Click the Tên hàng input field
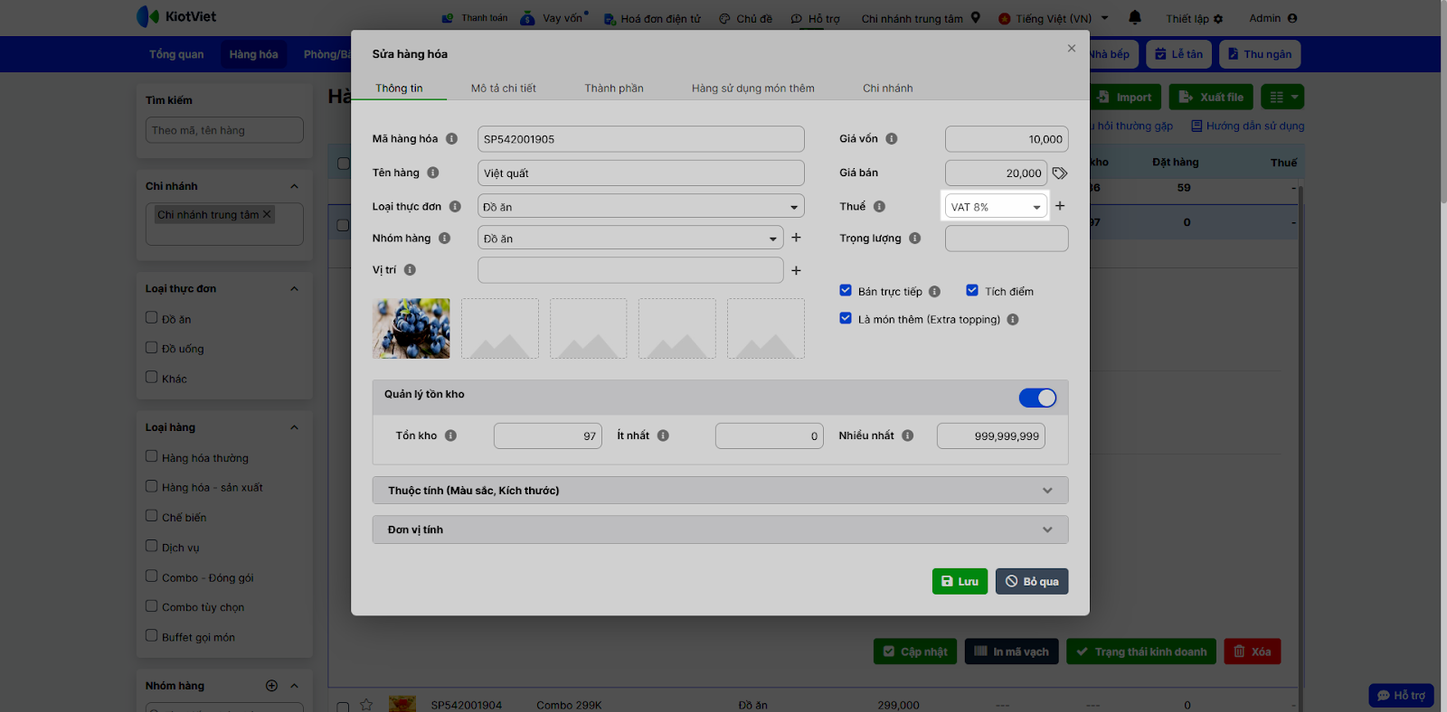 pos(641,173)
